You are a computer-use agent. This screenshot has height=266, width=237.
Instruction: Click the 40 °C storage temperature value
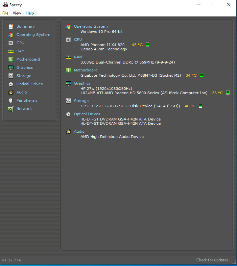pos(190,106)
